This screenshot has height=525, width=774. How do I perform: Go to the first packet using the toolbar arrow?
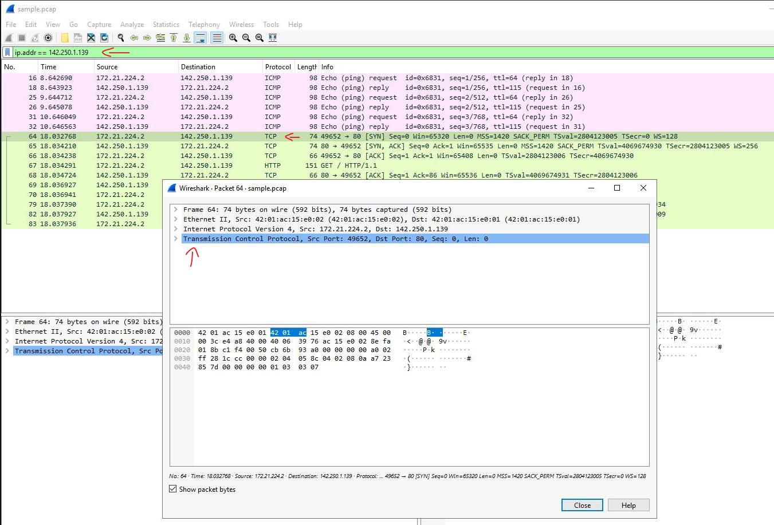pos(174,38)
